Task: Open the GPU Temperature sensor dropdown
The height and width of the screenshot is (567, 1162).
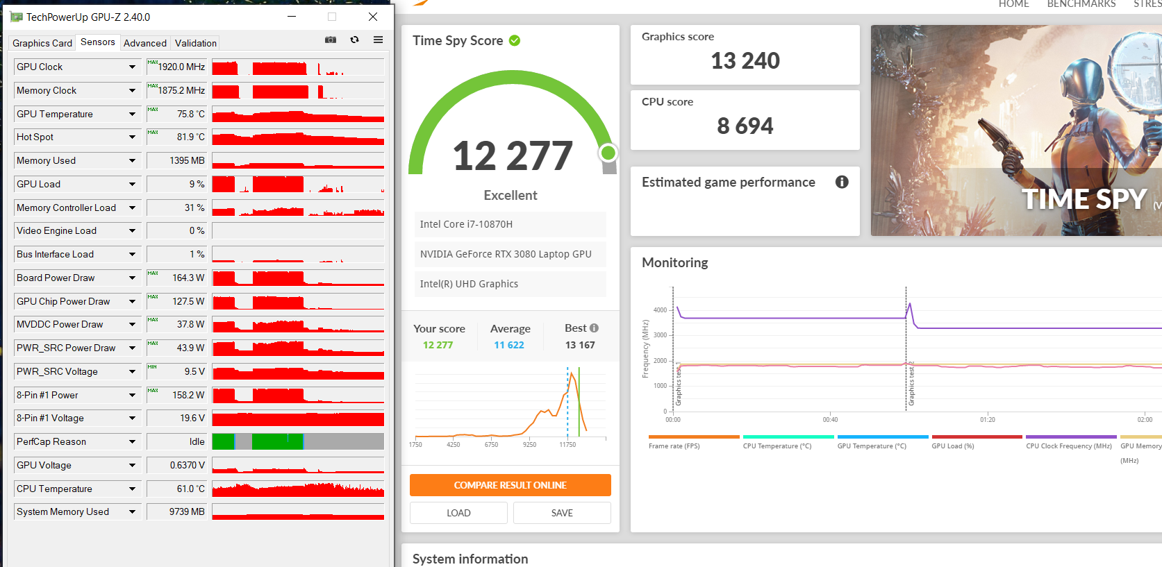Action: pyautogui.click(x=132, y=114)
